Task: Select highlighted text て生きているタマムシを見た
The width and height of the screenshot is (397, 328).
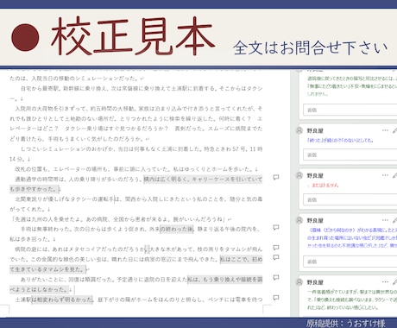Action: point(47,269)
